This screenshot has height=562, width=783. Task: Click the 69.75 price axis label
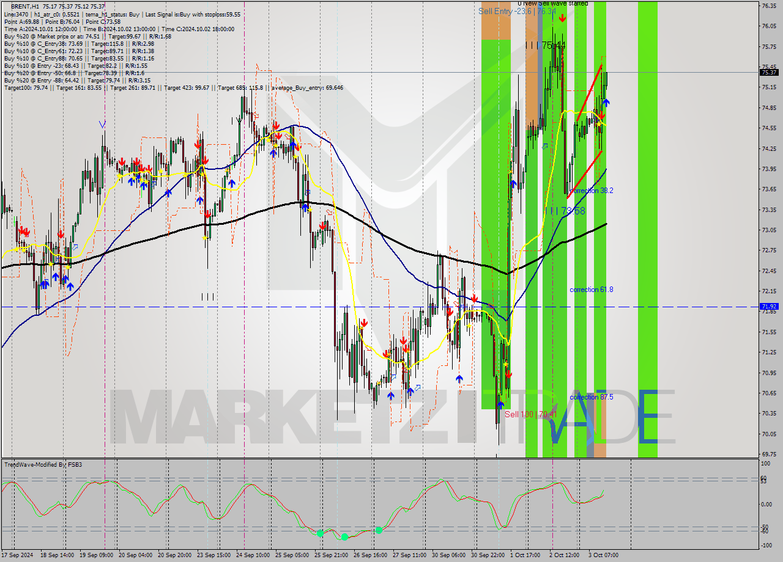coord(768,454)
